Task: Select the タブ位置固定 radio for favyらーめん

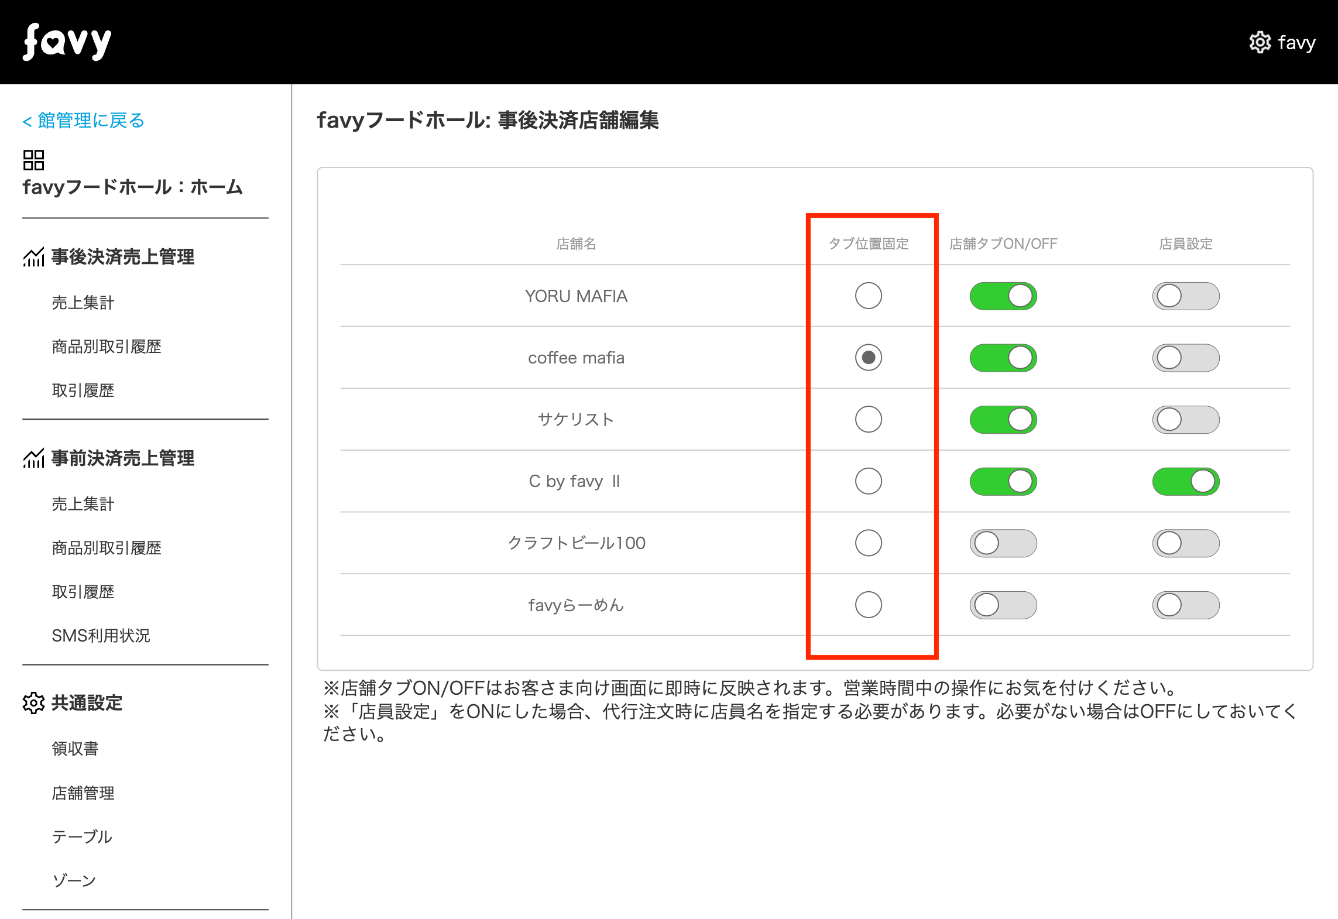Action: pyautogui.click(x=868, y=605)
